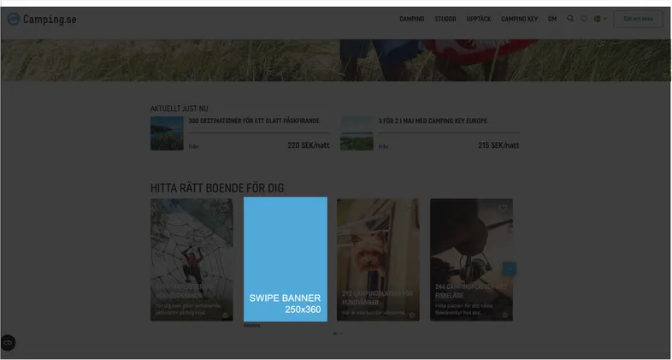Click the påskfirande offer thumbnail image
Screen dimensions: 672x360
tap(167, 133)
